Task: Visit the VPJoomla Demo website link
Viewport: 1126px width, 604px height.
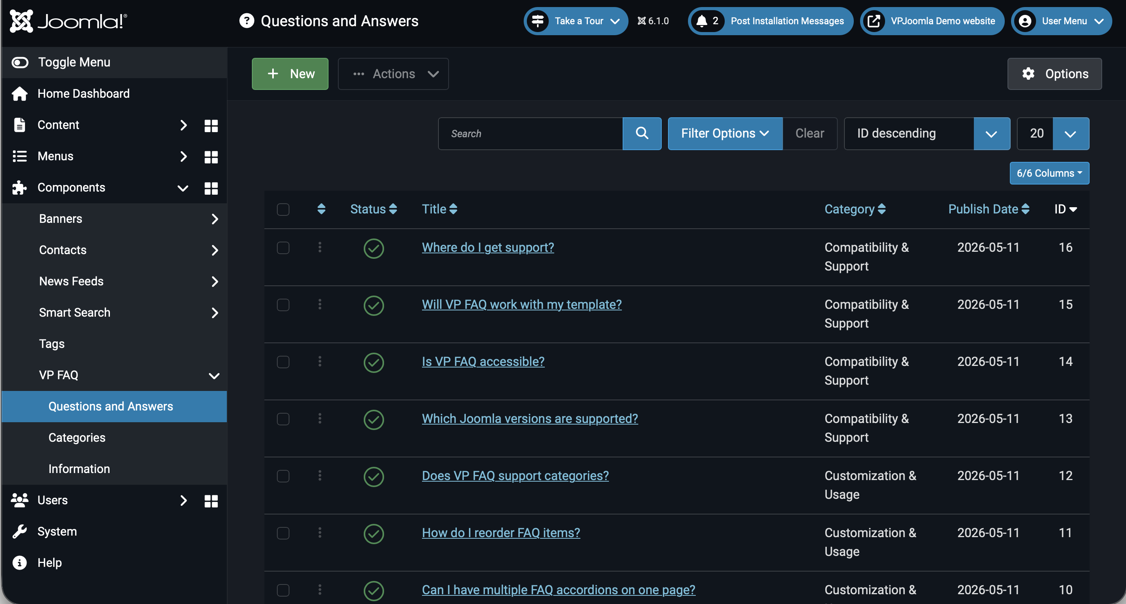Action: 932,21
